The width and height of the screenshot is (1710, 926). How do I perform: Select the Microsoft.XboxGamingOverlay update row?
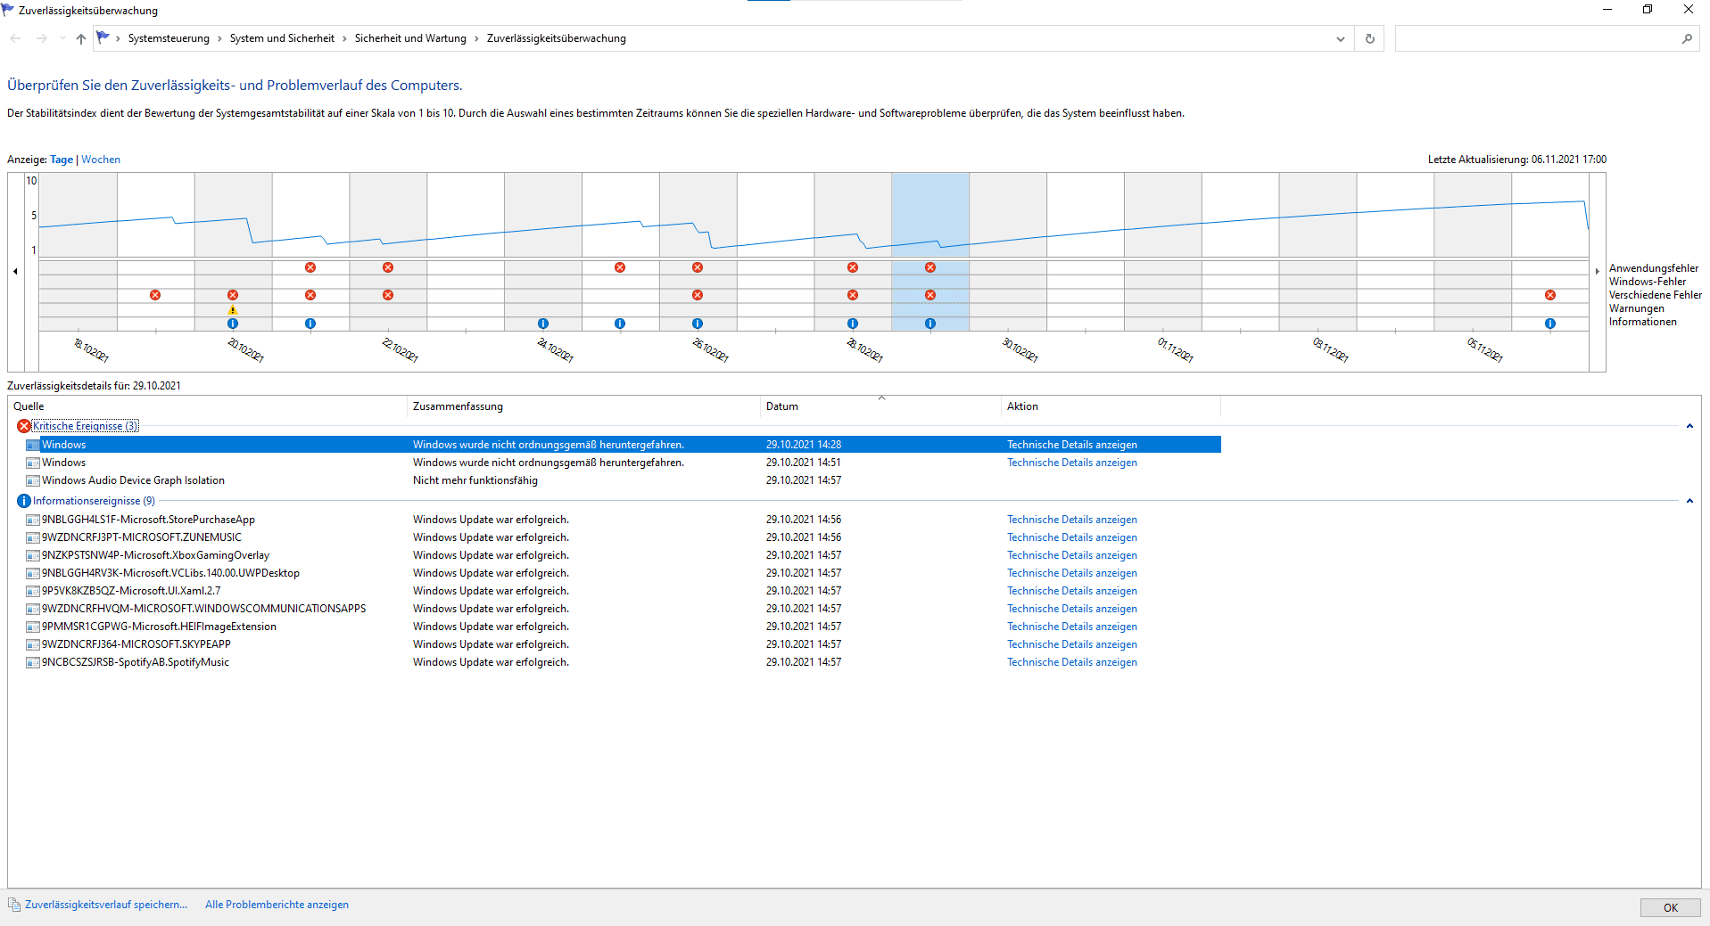click(623, 555)
